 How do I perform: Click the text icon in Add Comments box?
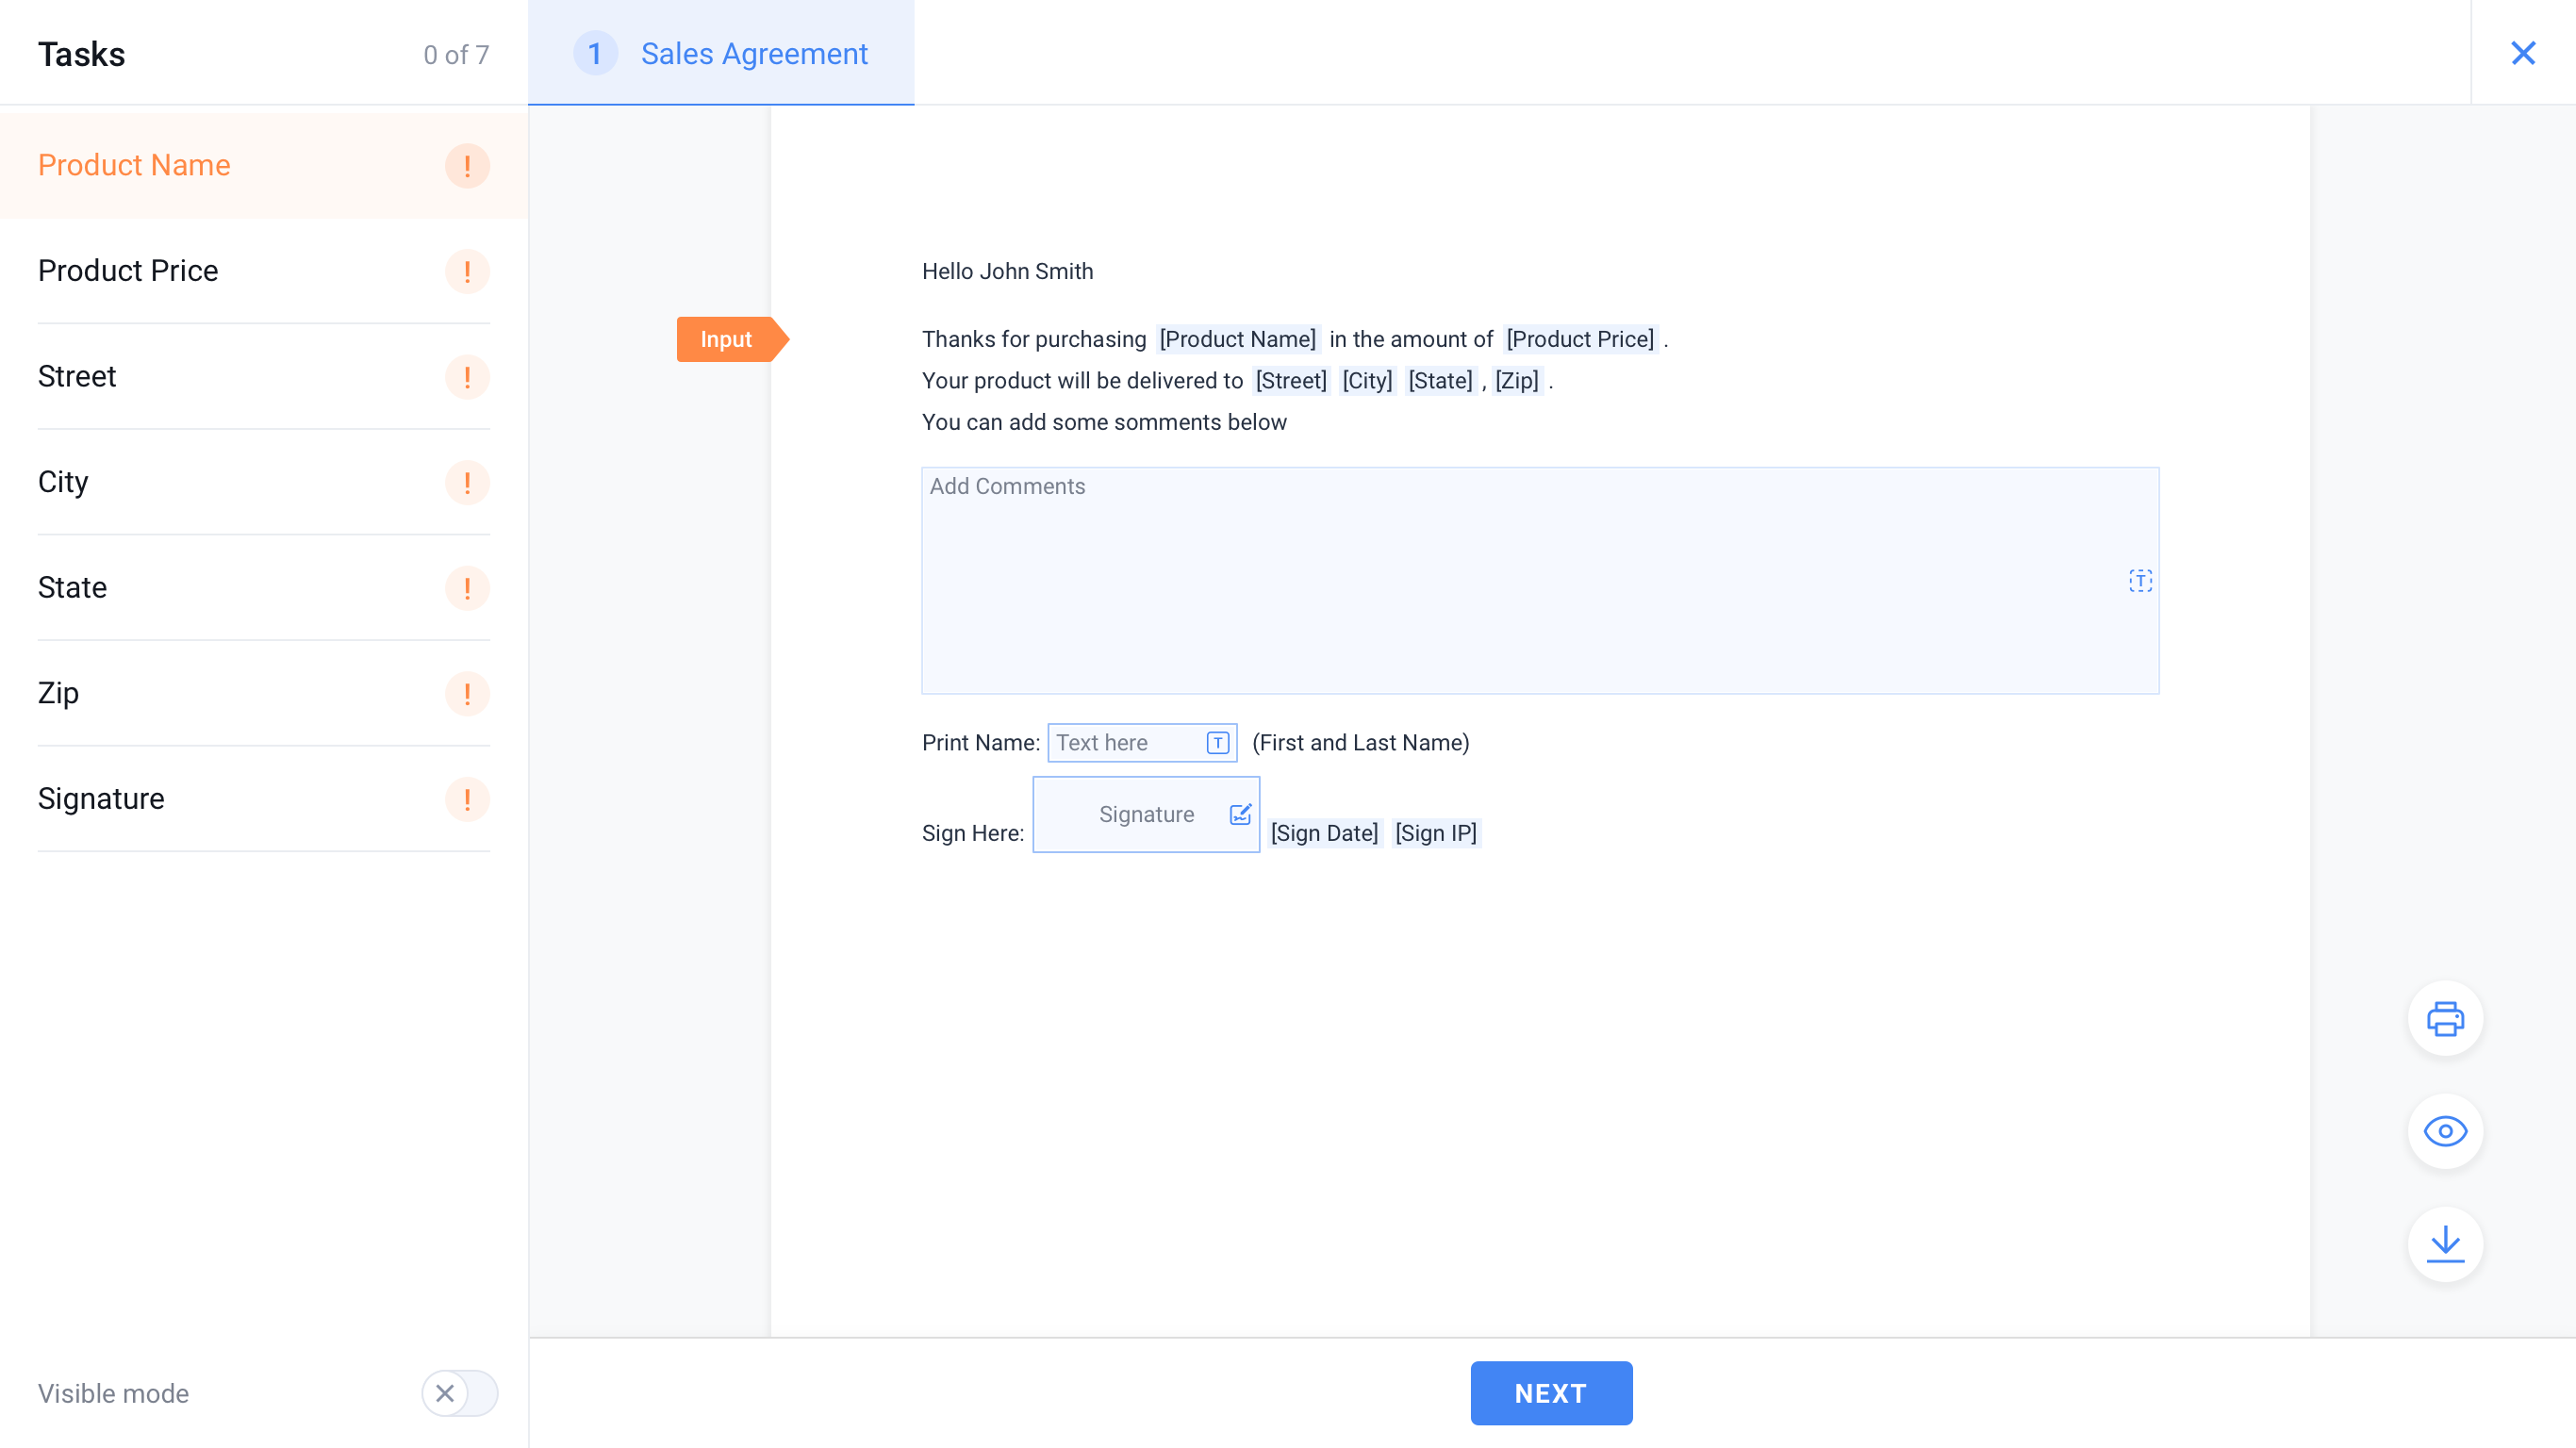coord(2140,580)
